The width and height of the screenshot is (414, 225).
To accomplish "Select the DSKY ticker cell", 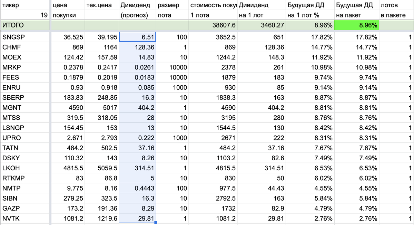I will pos(25,158).
